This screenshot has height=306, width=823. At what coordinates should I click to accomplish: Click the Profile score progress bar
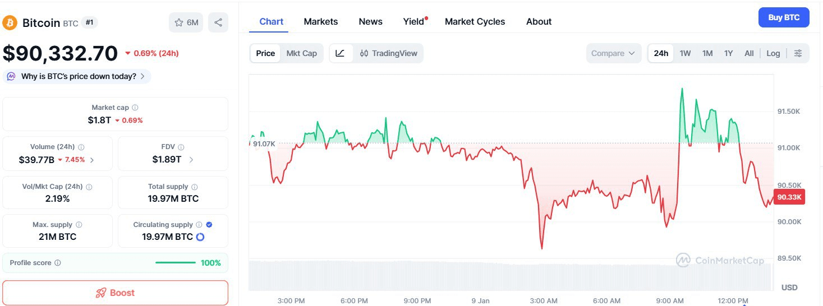[175, 263]
